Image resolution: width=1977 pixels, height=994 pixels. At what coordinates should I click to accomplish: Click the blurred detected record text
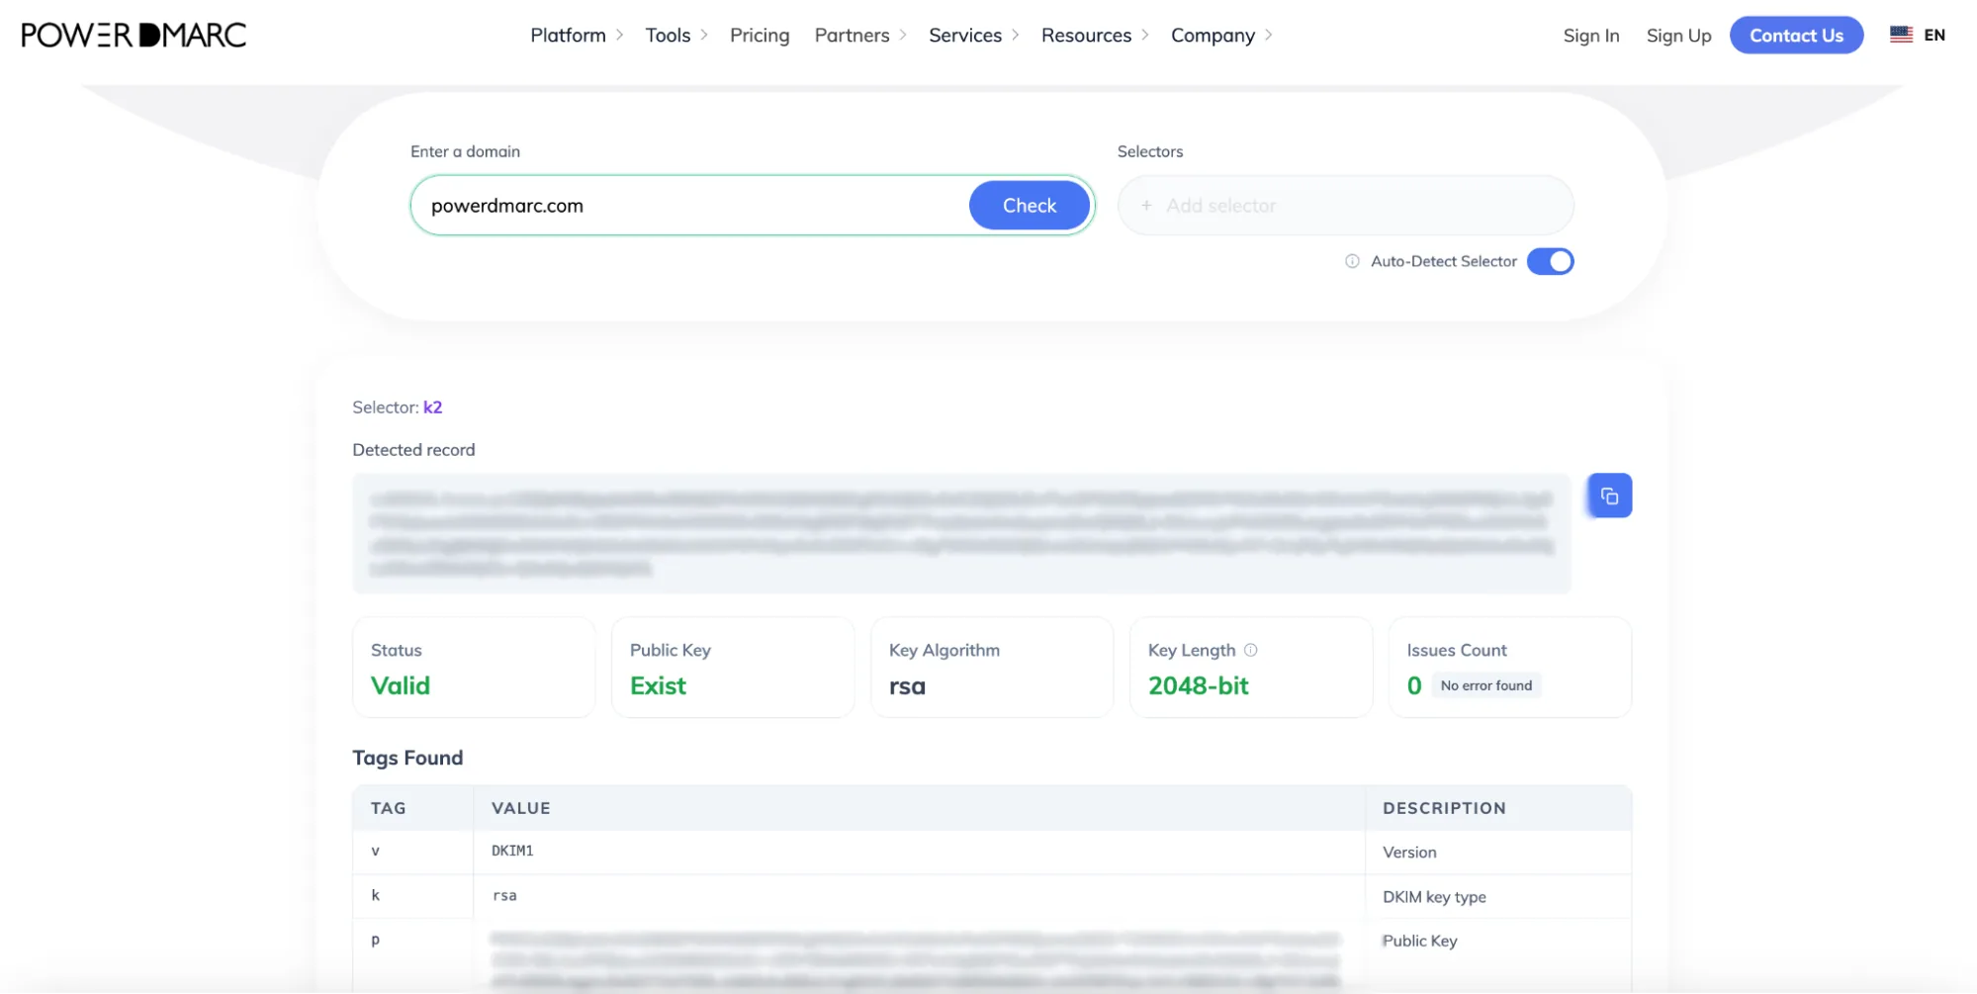point(960,533)
